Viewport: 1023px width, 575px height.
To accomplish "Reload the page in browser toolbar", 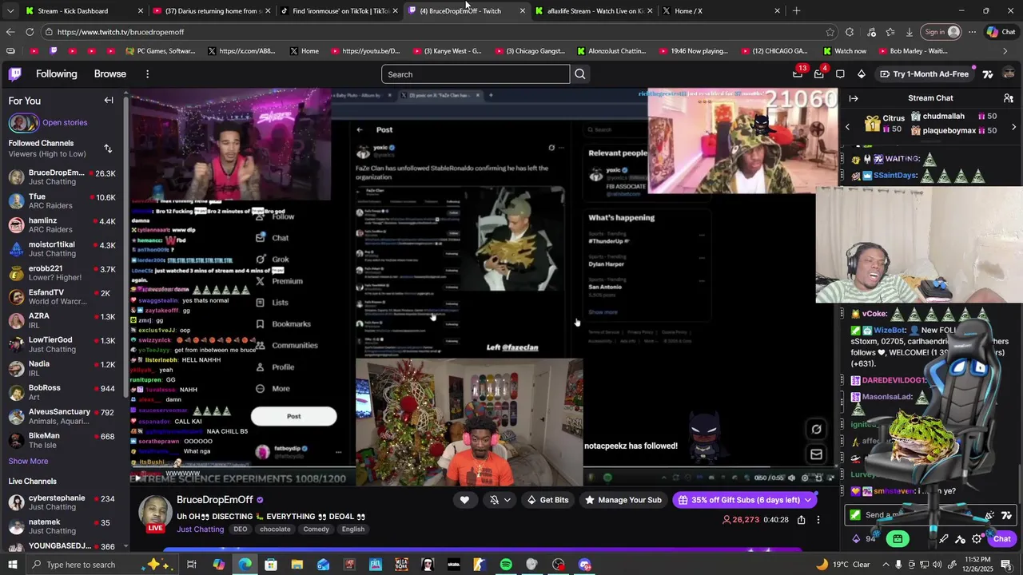I will tap(30, 32).
